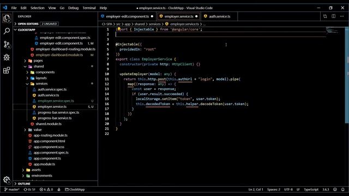Switch to the auth.service.ts tab
Viewport: 349px width, 196px height.
[219, 16]
